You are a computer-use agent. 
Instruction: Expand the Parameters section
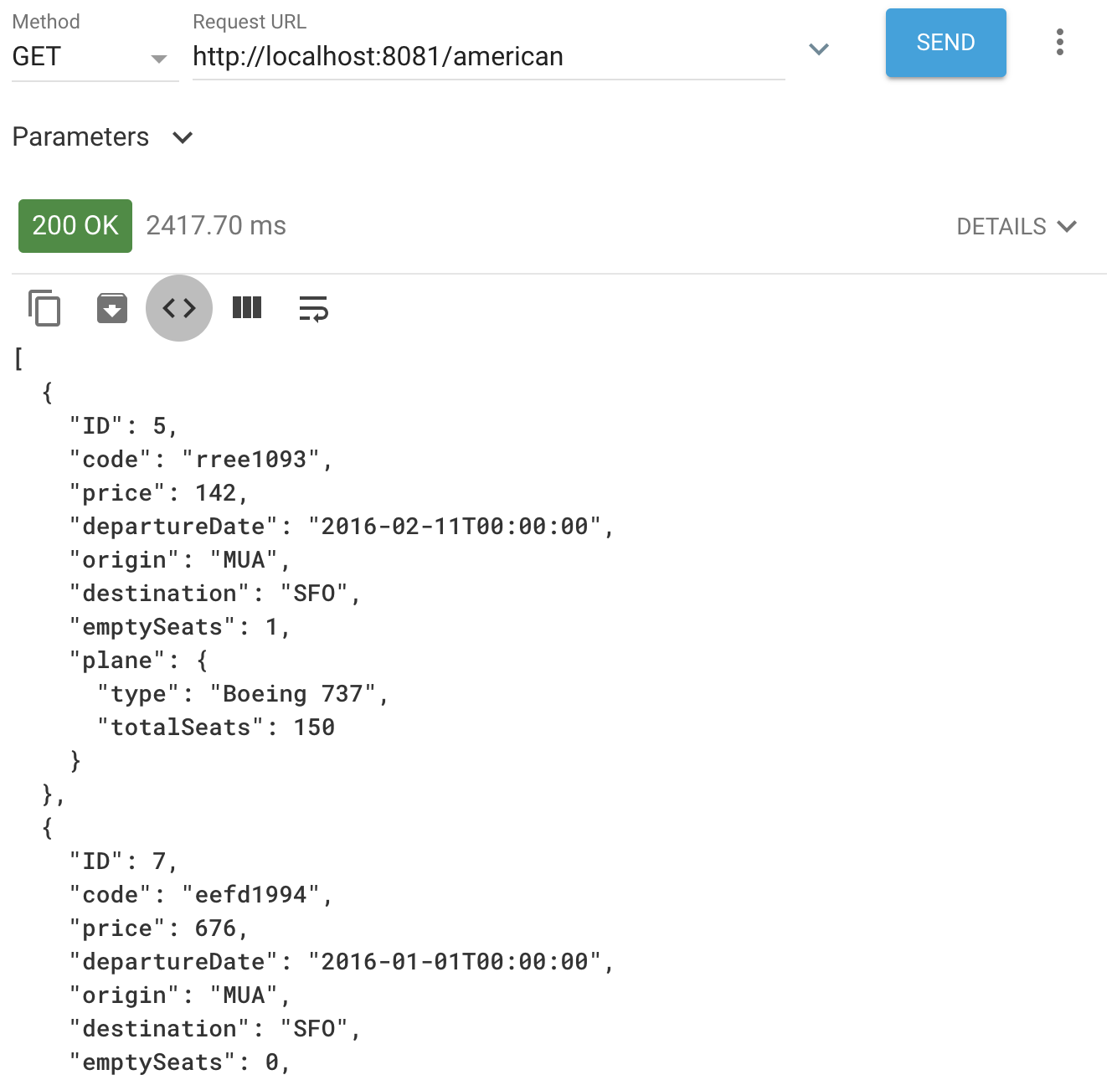[x=102, y=137]
